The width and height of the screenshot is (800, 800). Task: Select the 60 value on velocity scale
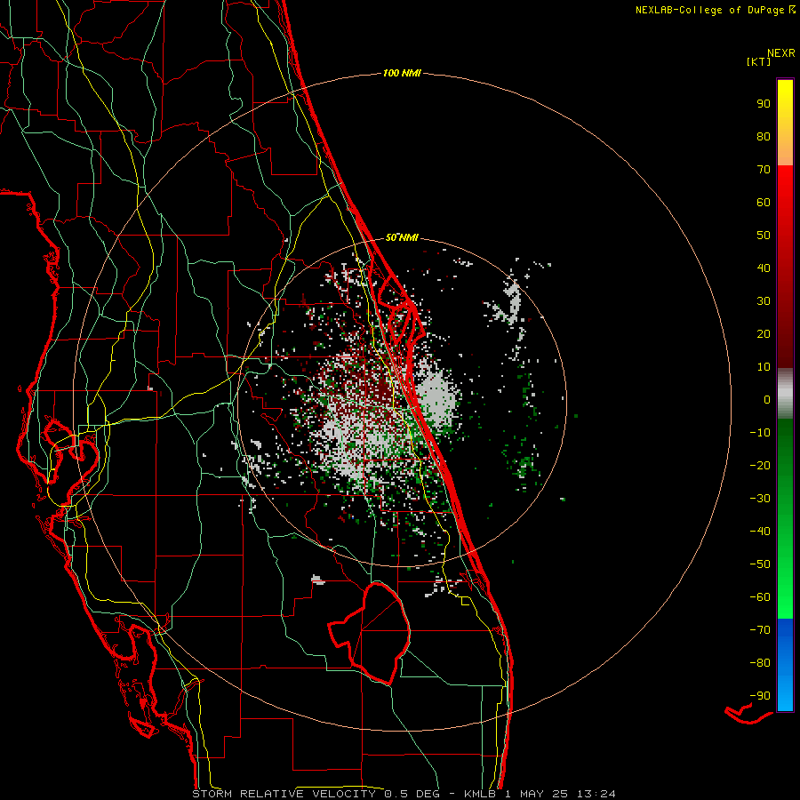764,203
